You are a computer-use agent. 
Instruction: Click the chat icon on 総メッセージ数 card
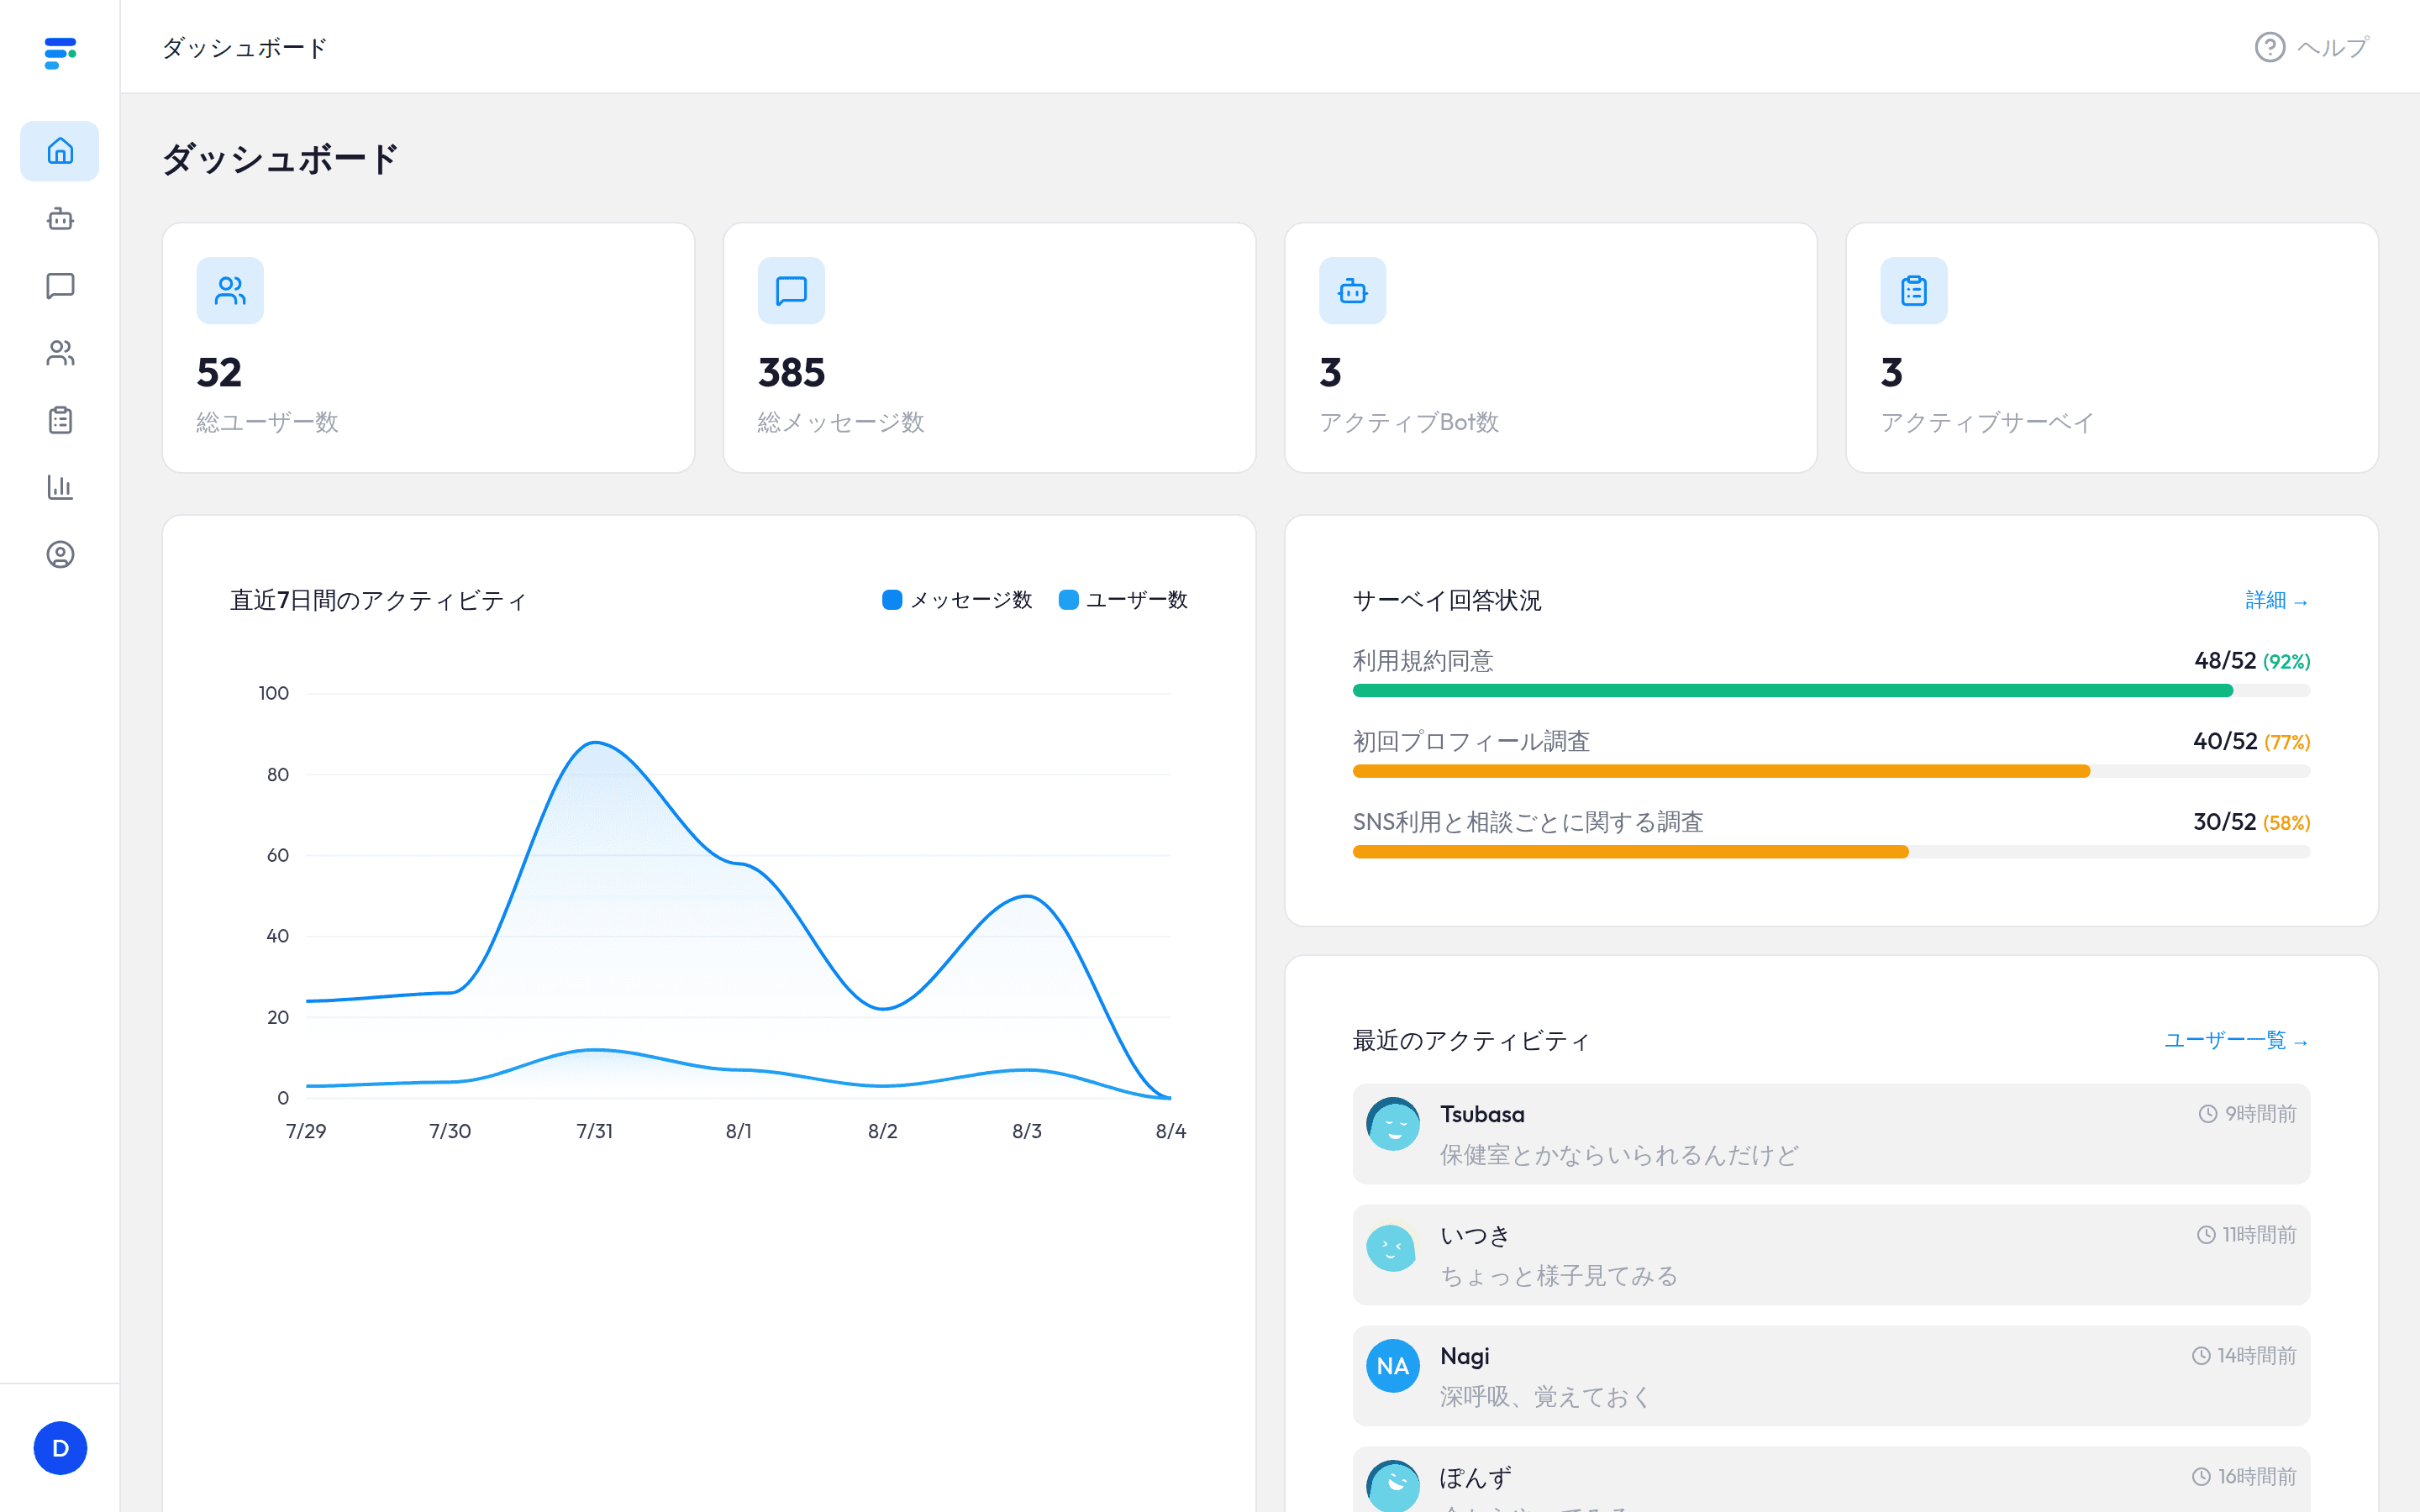point(791,291)
